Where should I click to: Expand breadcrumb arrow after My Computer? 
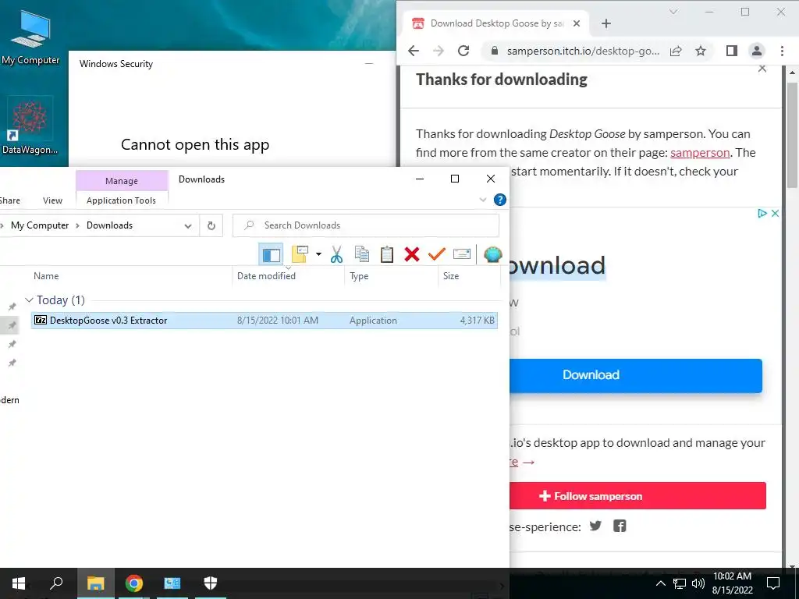(77, 225)
